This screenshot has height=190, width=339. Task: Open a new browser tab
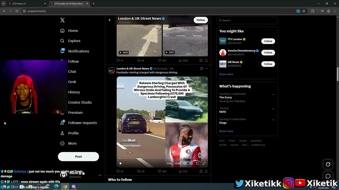pyautogui.click(x=93, y=4)
